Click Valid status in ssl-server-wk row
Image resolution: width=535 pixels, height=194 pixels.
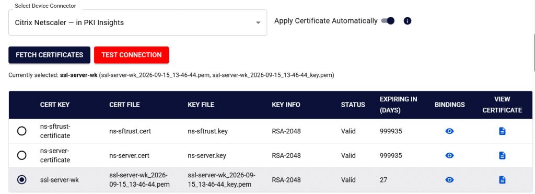click(x=348, y=180)
